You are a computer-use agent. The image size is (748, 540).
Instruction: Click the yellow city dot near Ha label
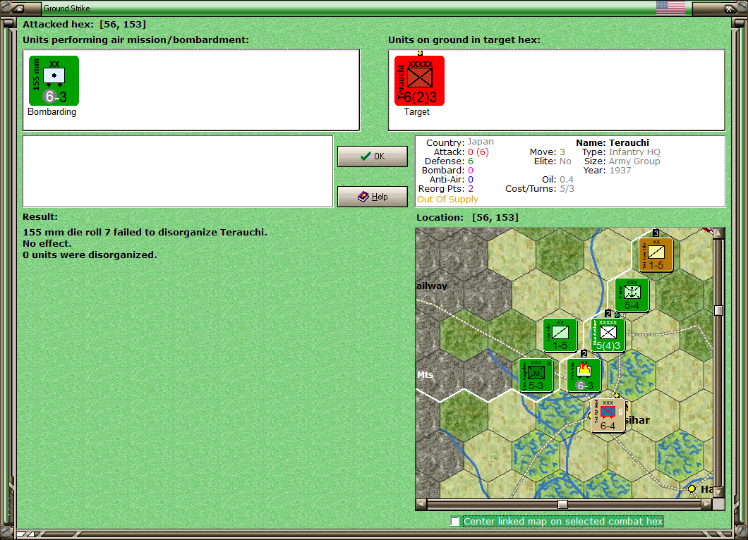692,489
